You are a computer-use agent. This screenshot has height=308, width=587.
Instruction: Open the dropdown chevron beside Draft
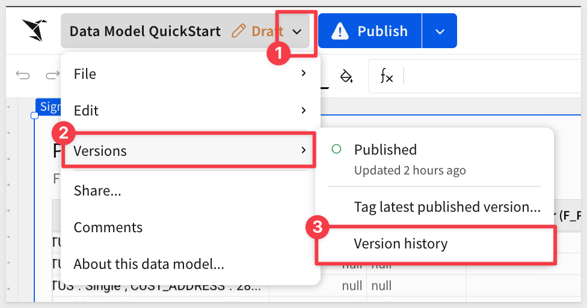click(x=297, y=31)
